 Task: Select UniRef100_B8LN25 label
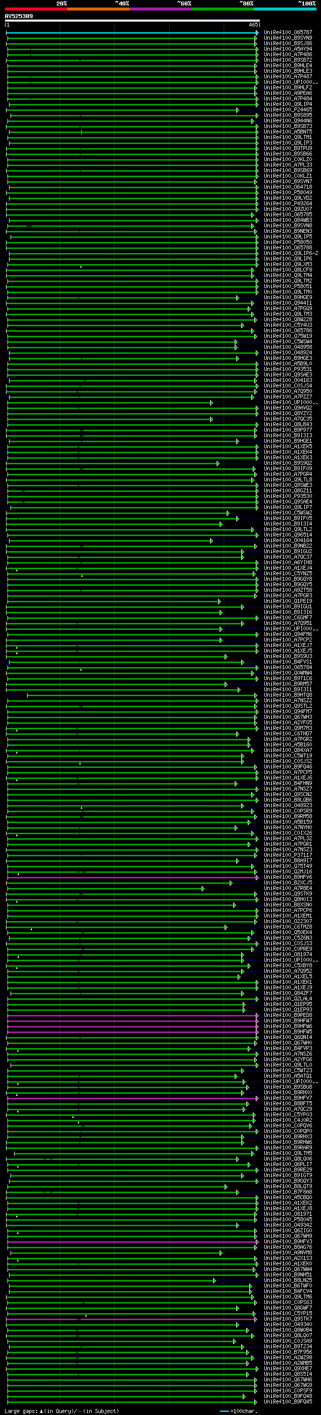coord(287,1280)
